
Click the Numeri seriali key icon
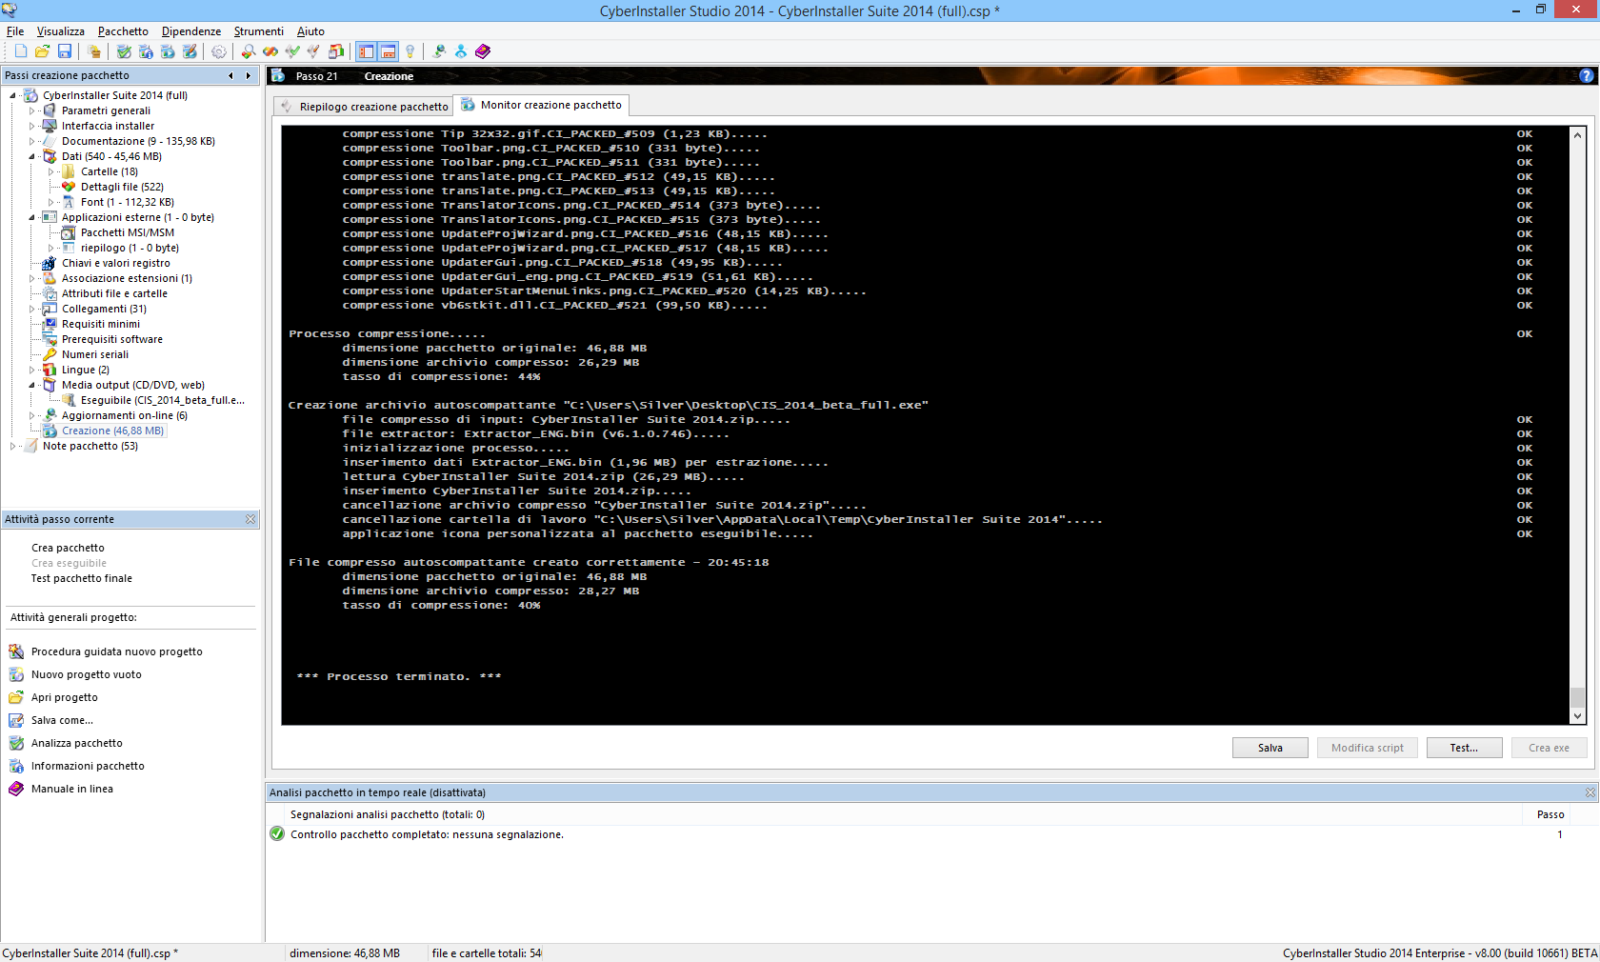coord(50,354)
